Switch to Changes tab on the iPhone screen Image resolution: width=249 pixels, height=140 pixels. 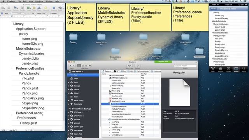(228, 69)
